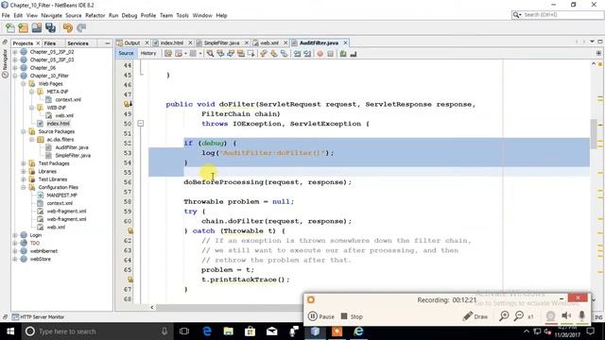
Task: Select SimpleFilter.java in project tree
Action: click(73, 155)
